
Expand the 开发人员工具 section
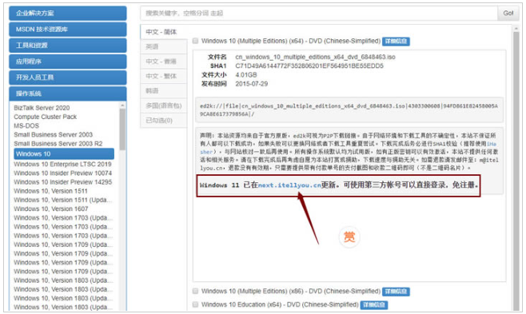tap(68, 78)
